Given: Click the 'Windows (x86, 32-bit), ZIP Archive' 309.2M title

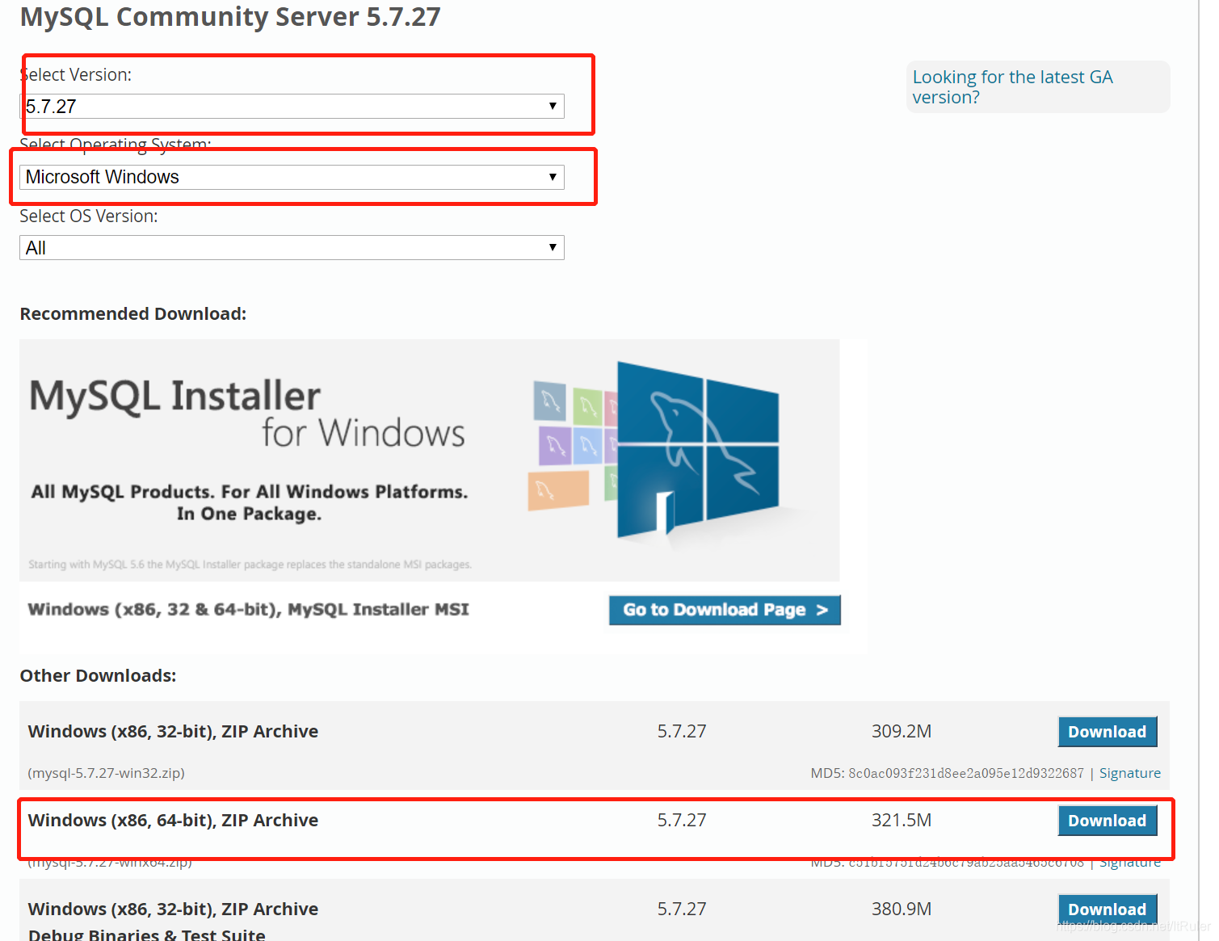Looking at the screenshot, I should point(173,732).
